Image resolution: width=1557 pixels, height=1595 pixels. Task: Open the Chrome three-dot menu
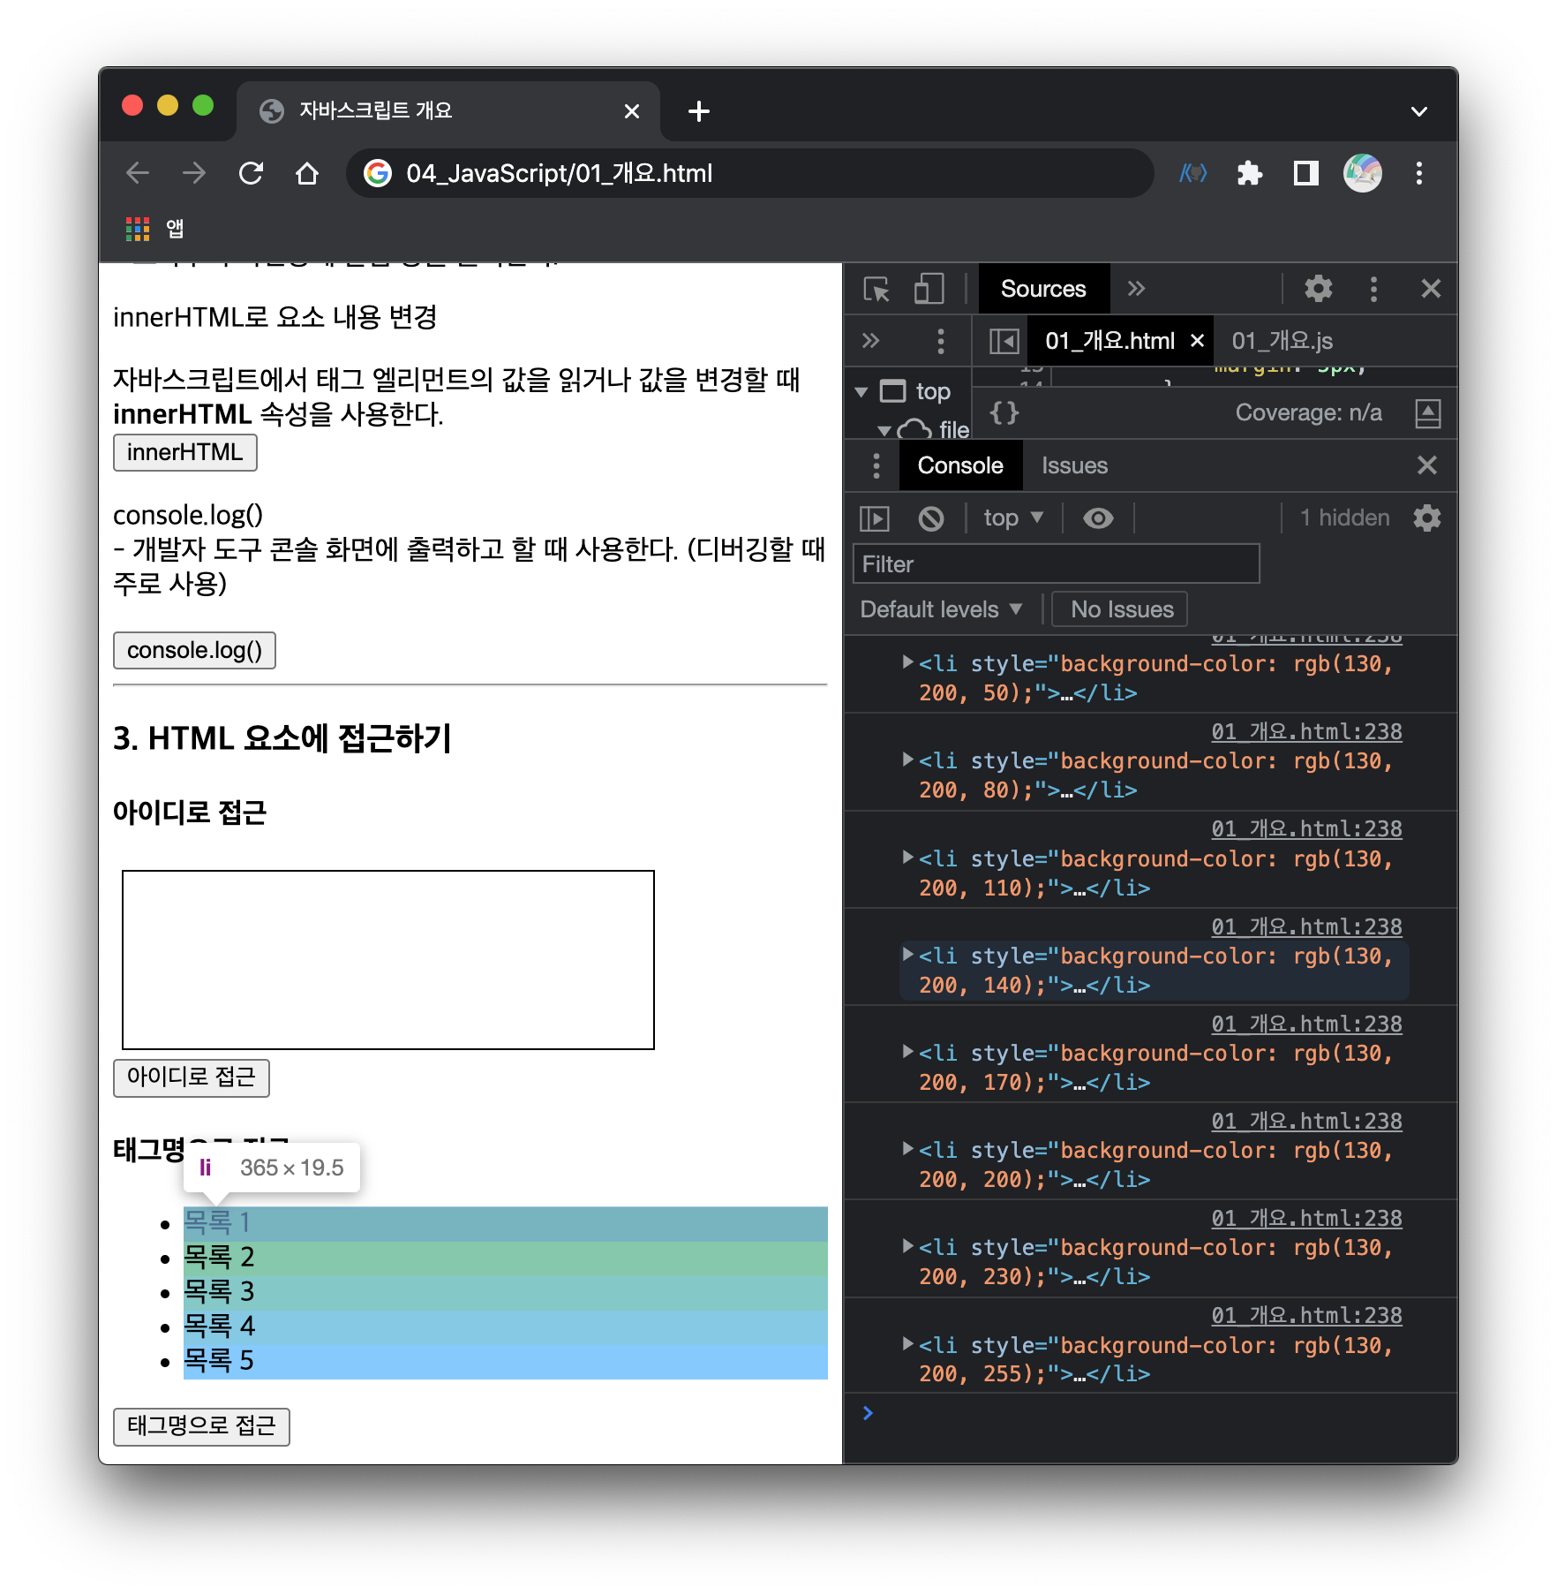[x=1418, y=173]
